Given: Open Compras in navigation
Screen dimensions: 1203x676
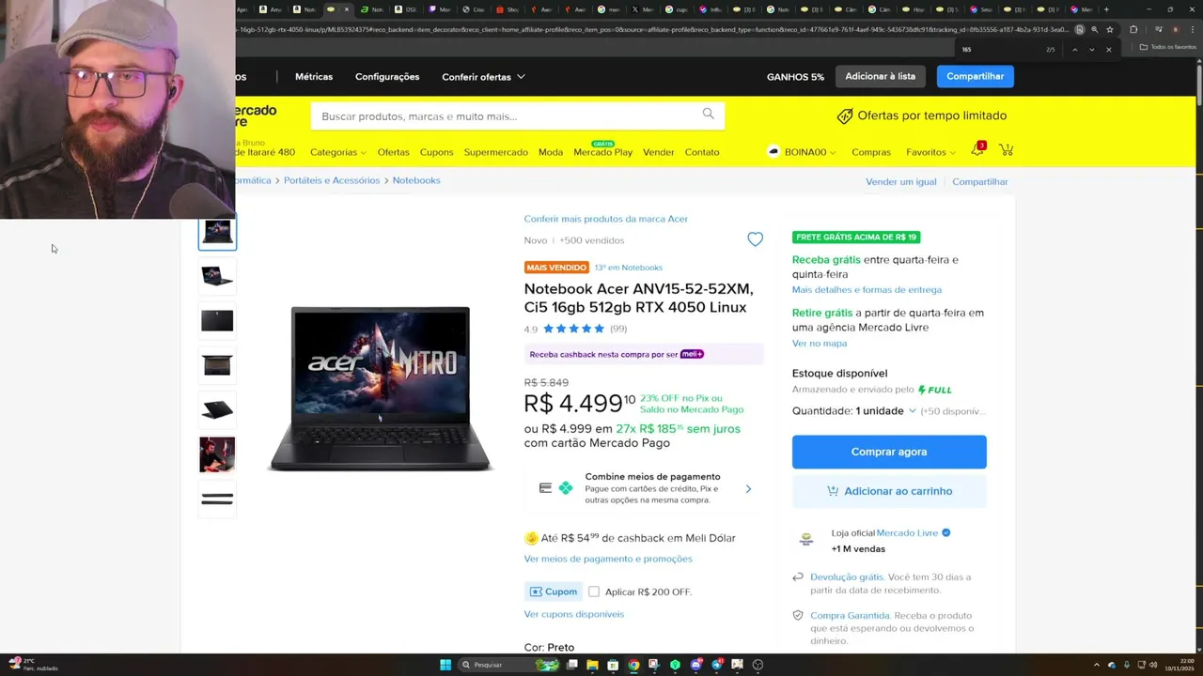Looking at the screenshot, I should click(x=871, y=152).
